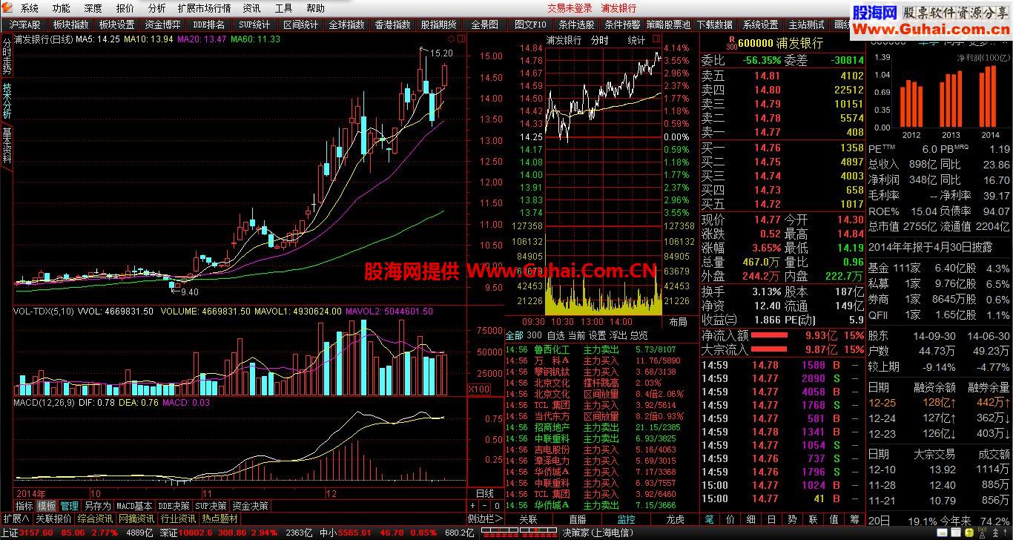Open the 热点题材 tab
Screen dimensions: 1013x540
click(220, 518)
